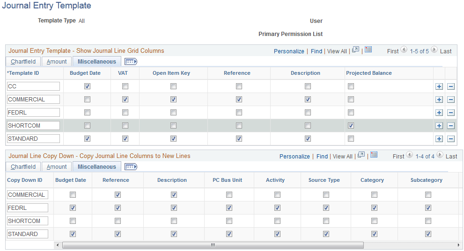
Task: Click the FEDRL Template ID field
Action: pos(33,113)
